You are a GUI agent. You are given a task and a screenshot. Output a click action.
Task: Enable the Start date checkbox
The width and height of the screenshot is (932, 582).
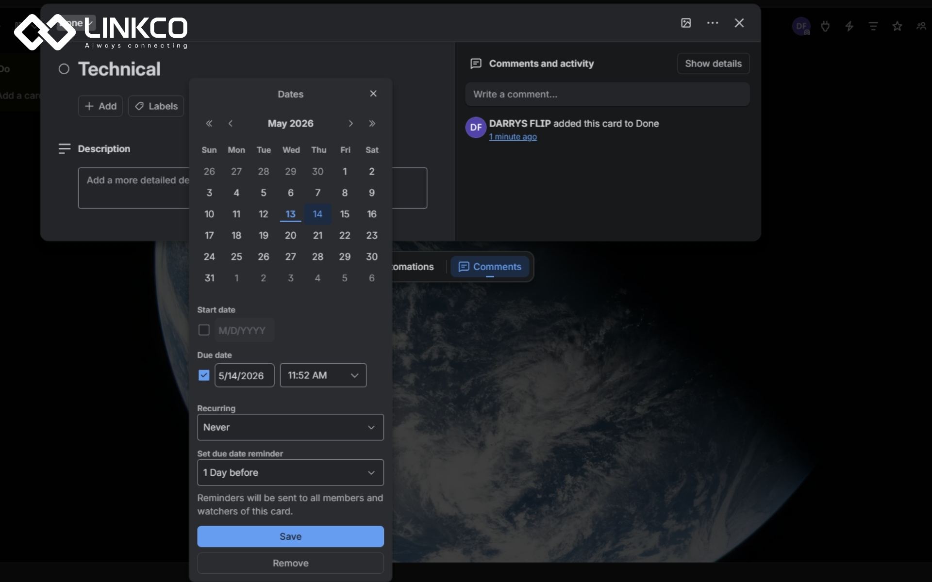pos(204,330)
